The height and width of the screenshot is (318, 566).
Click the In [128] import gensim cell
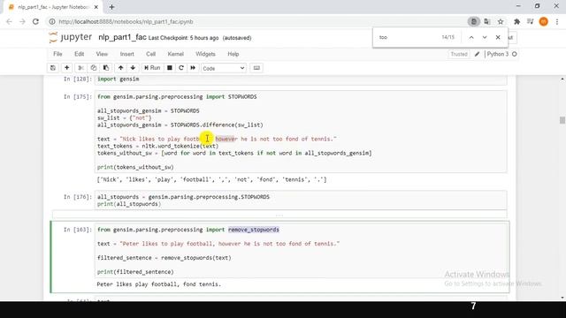tap(301, 79)
